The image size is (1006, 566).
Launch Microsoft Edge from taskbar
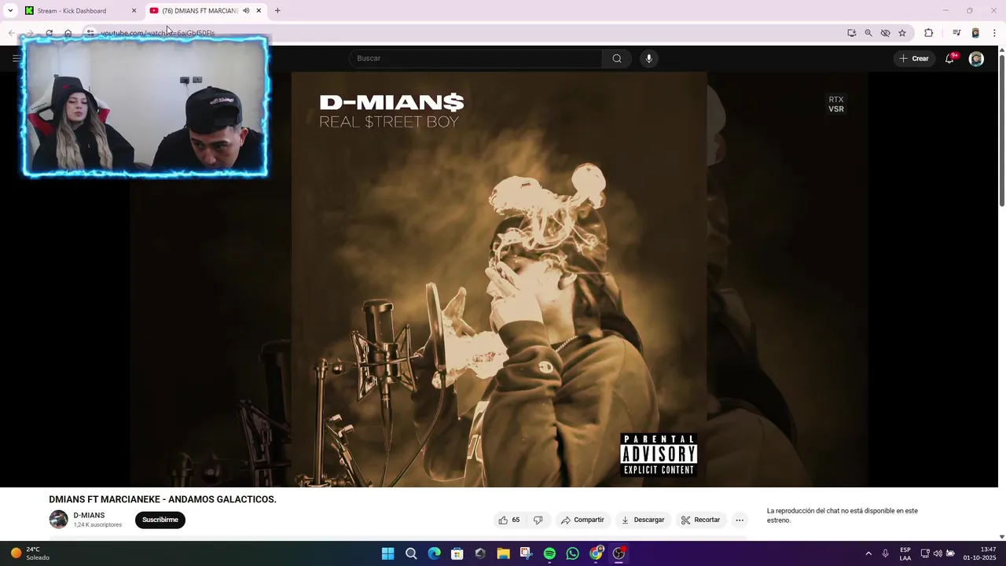tap(434, 553)
